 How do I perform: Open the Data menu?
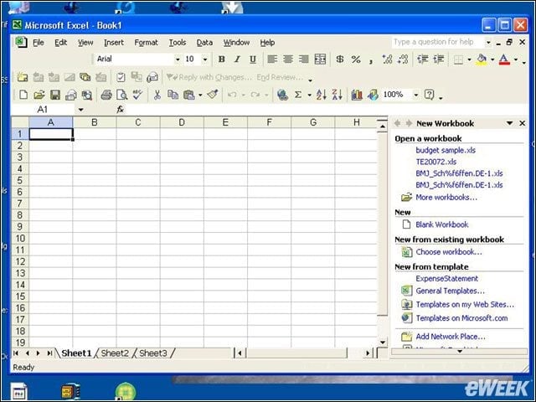[x=204, y=43]
